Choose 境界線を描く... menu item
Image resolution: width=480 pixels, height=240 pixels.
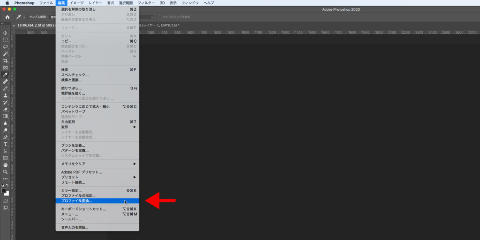click(x=97, y=93)
